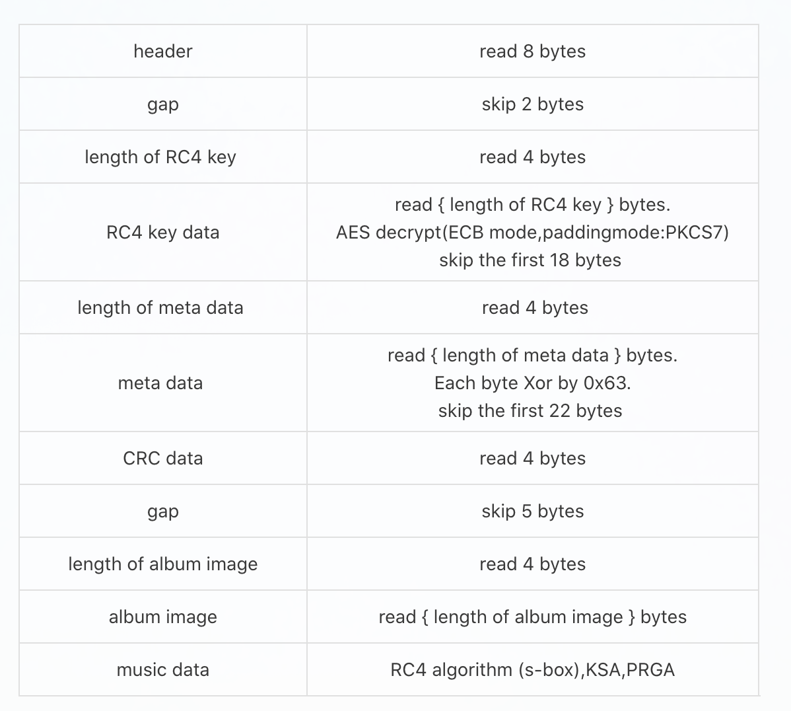Click "read { length of album image } bytes" cell
791x711 pixels.
coord(532,617)
